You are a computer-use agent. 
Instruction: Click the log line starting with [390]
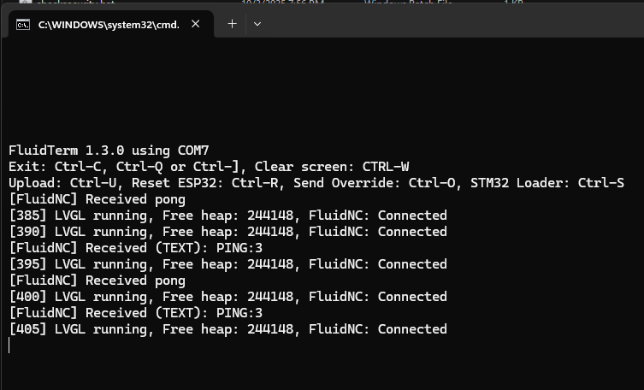tap(227, 232)
